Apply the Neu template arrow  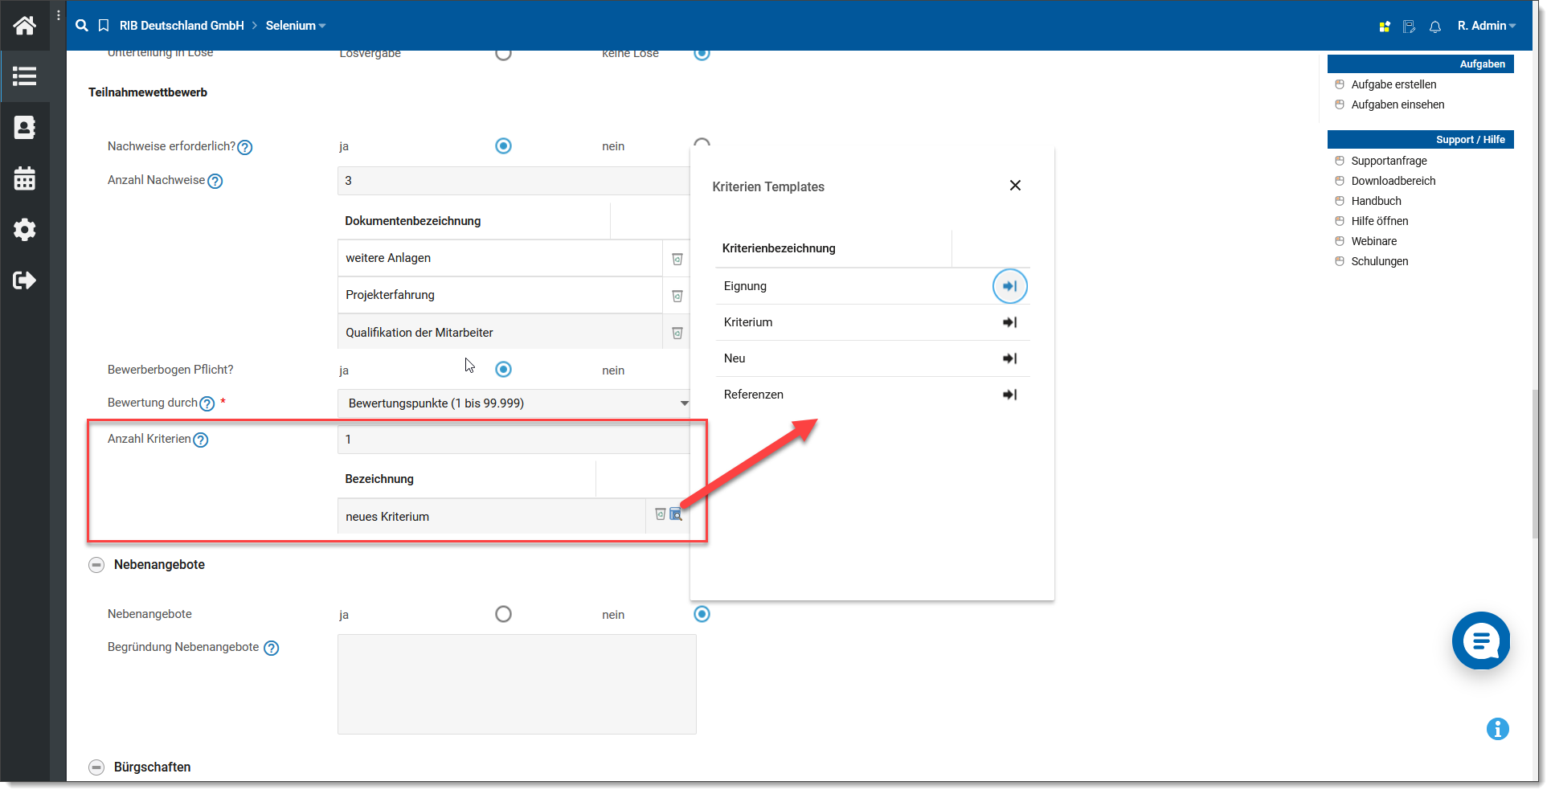1010,358
